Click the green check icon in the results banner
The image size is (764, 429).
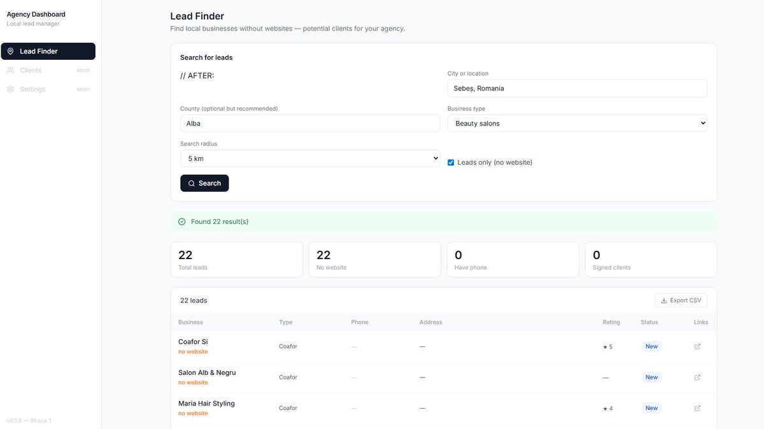tap(182, 222)
